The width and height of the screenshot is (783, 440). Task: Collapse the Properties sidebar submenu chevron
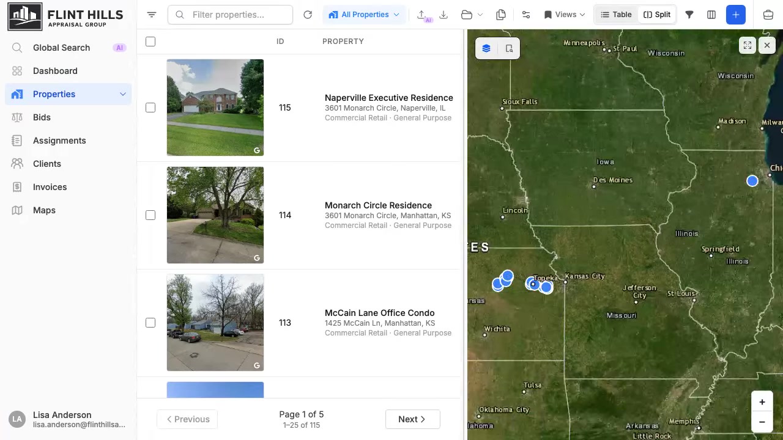coord(123,94)
